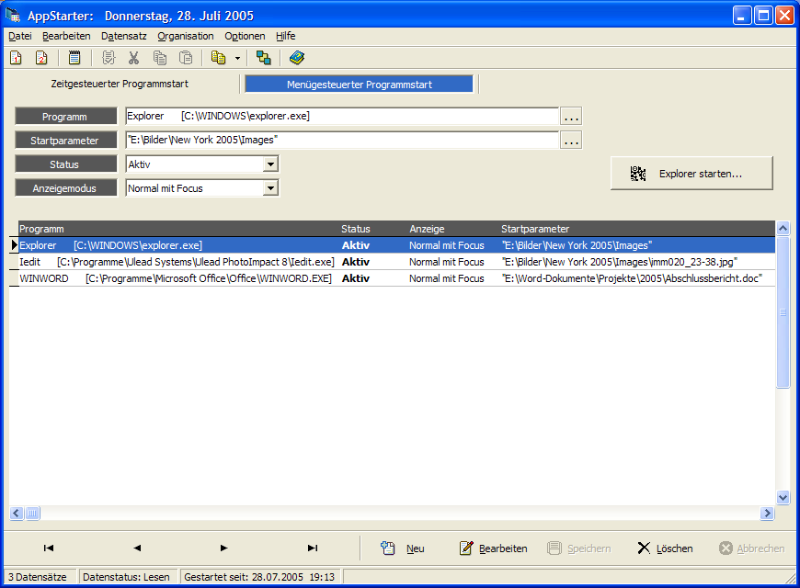Click the linked squares organisation icon
The height and width of the screenshot is (588, 800).
tap(264, 58)
